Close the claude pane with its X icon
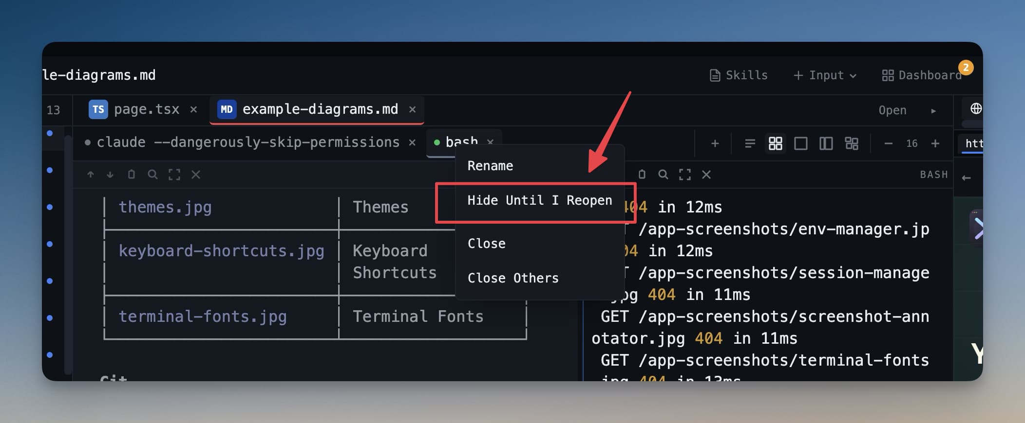This screenshot has height=423, width=1025. [196, 175]
